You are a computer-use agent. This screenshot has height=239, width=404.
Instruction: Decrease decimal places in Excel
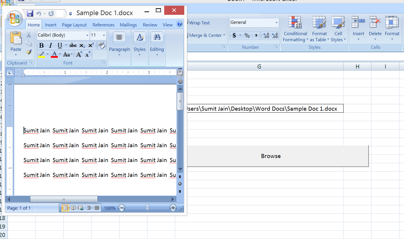(x=275, y=35)
